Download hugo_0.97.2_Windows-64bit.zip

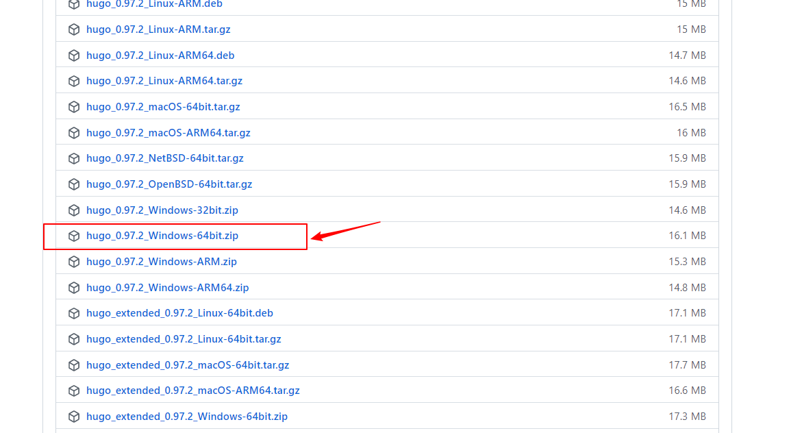pos(162,236)
